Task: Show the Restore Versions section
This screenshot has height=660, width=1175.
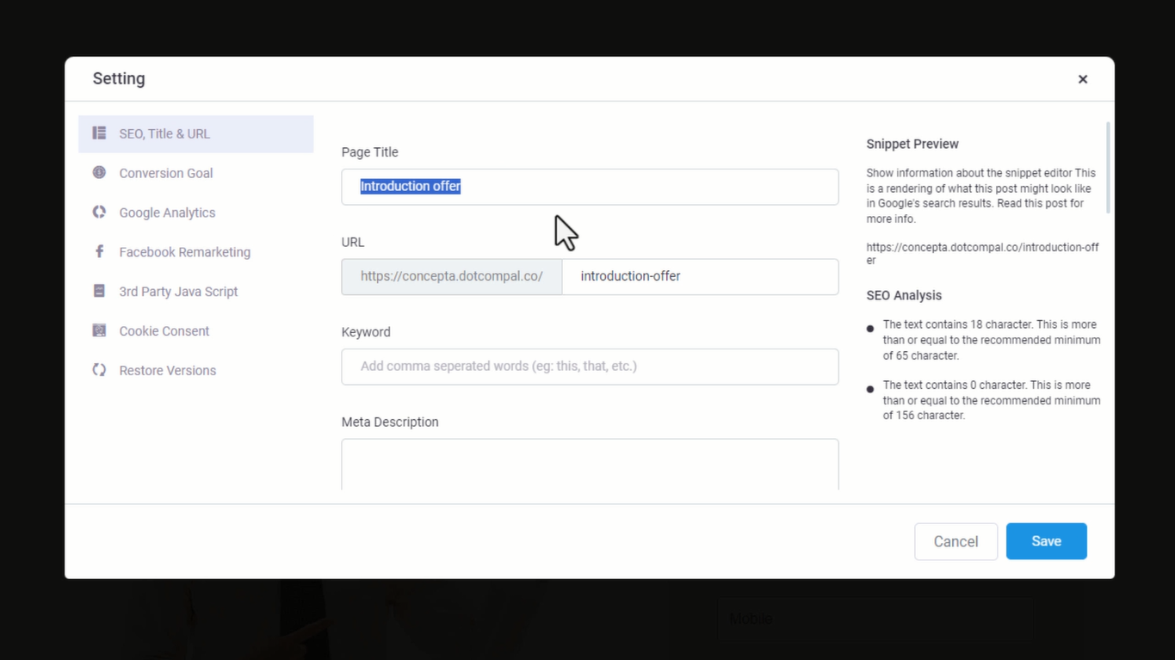Action: pyautogui.click(x=196, y=371)
